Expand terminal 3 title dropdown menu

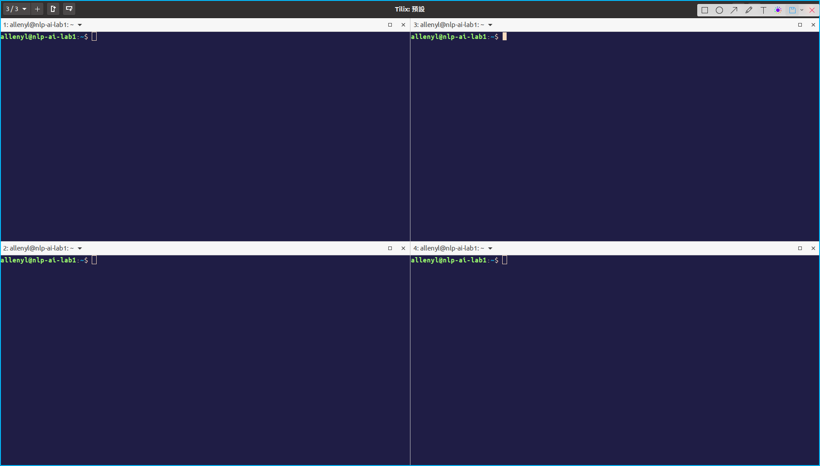click(x=490, y=25)
